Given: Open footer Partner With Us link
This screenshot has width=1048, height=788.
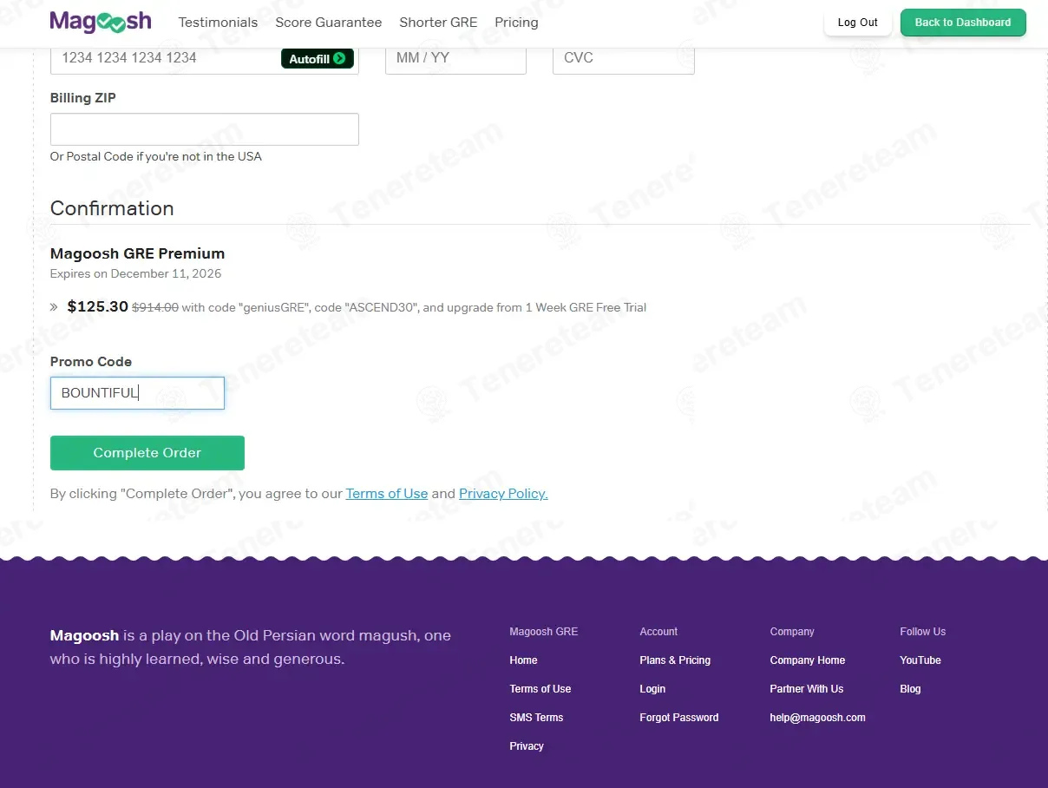Looking at the screenshot, I should pos(807,689).
